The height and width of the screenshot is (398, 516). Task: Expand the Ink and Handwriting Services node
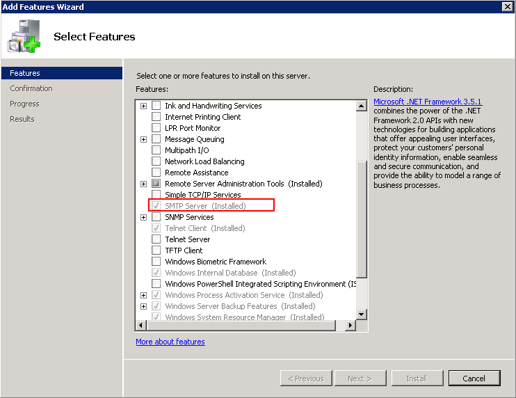tap(144, 106)
